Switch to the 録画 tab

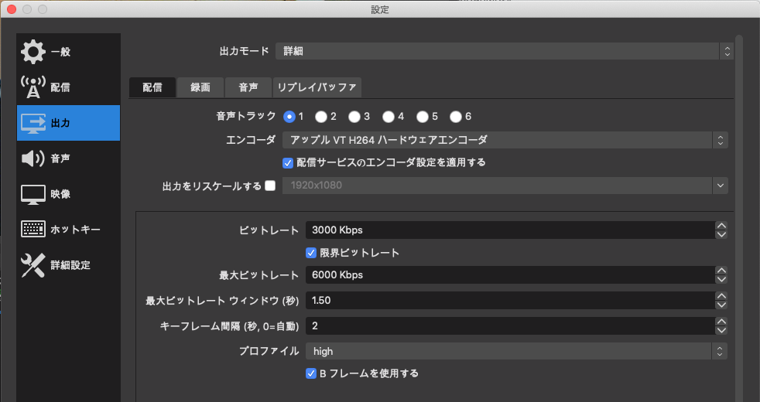tap(200, 87)
